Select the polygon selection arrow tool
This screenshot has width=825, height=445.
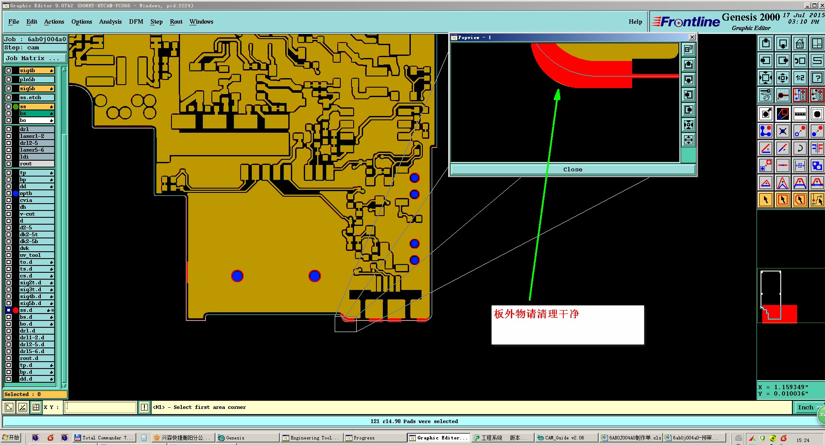click(x=800, y=200)
